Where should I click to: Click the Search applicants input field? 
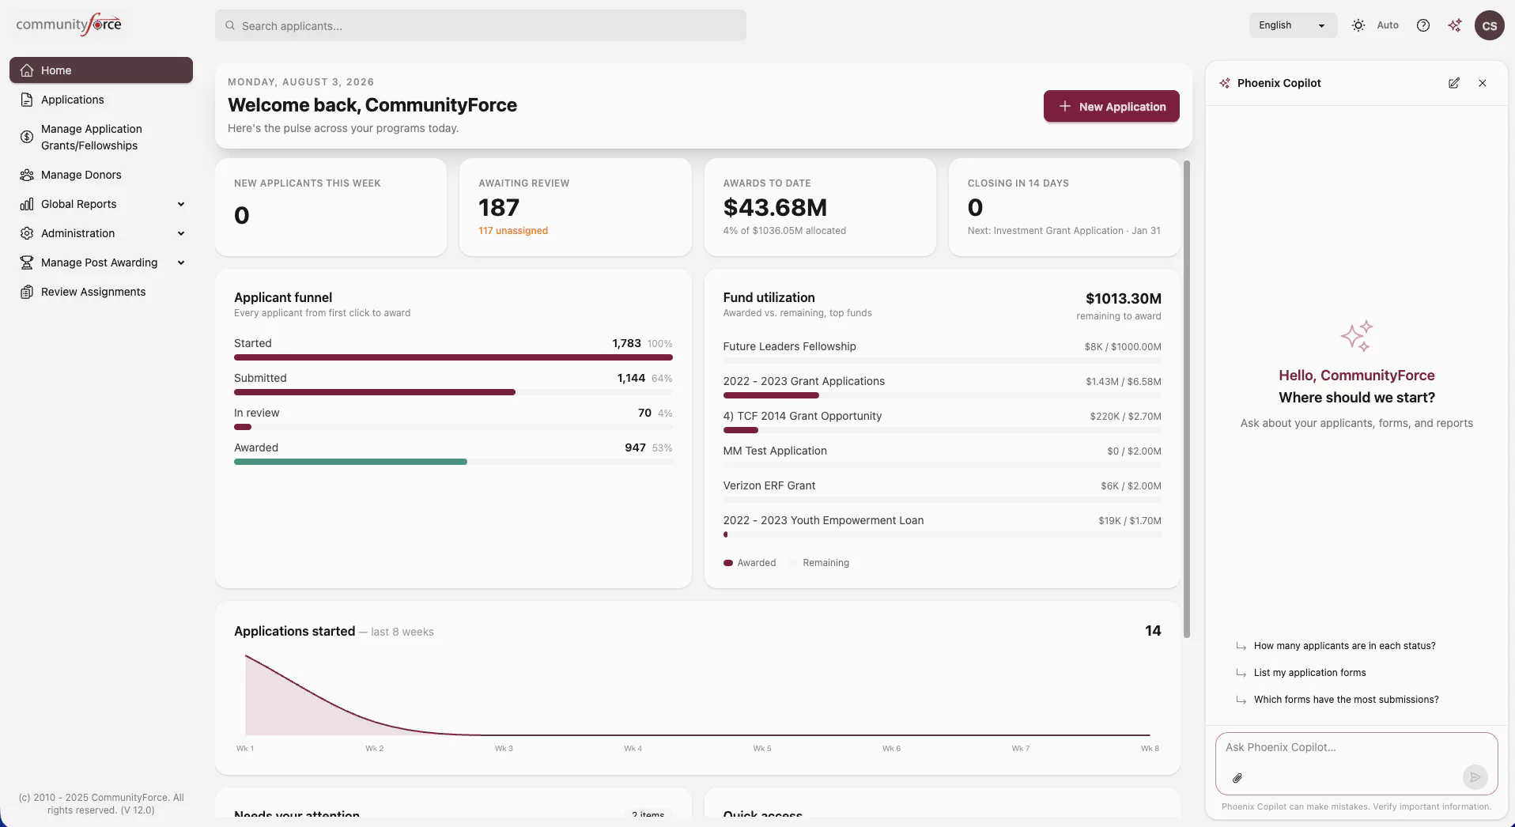click(x=481, y=25)
